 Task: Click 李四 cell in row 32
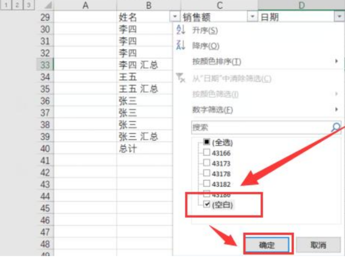(x=145, y=53)
